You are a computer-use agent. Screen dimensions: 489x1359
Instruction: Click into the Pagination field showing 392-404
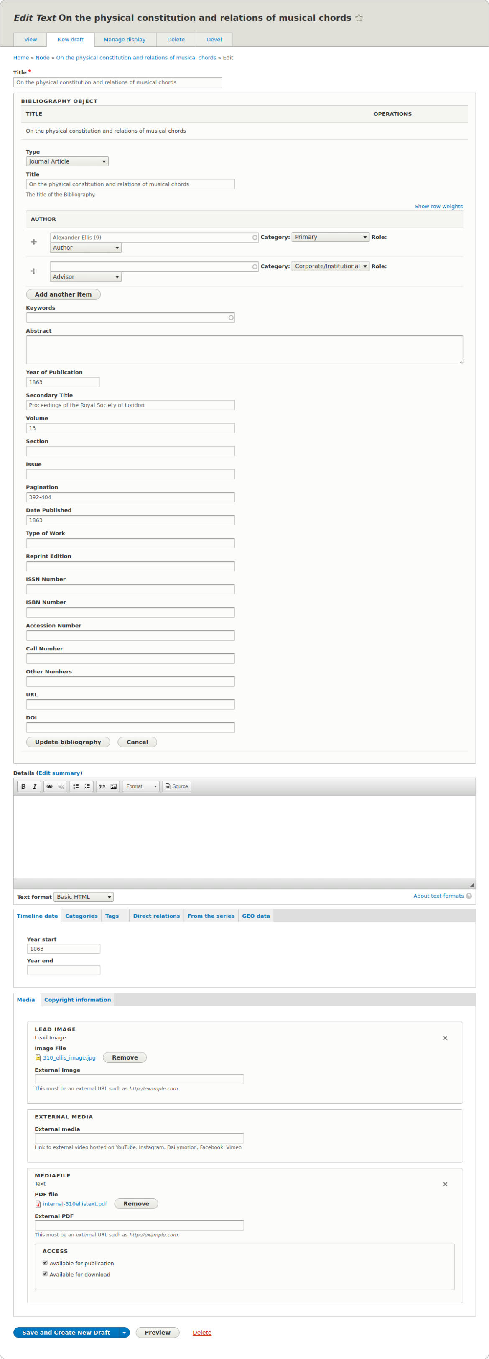(130, 497)
